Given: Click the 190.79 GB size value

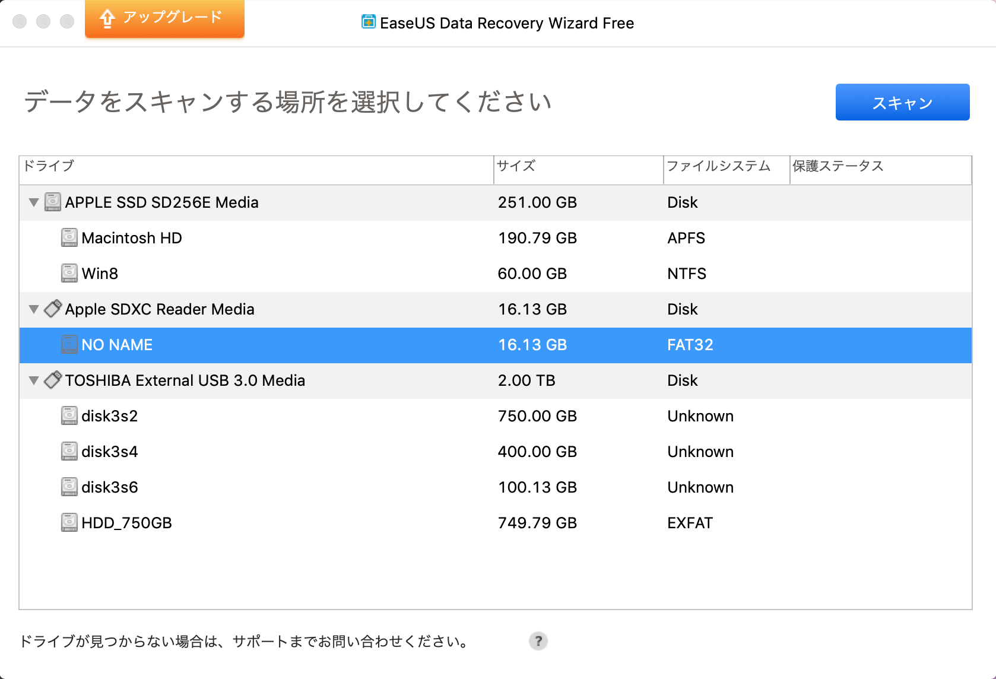Looking at the screenshot, I should 537,238.
